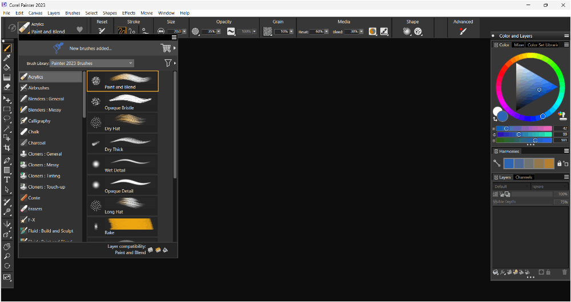Image resolution: width=571 pixels, height=302 pixels.
Task: Open the Layers composite depth Ignore dropdown
Action: point(549,186)
